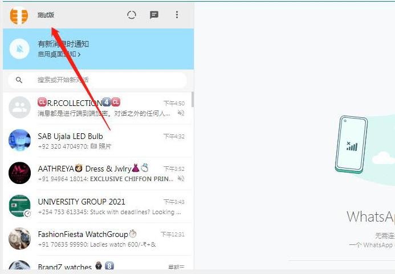
Task: Open SAB Ujala LED Bulb chat
Action: pos(98,141)
